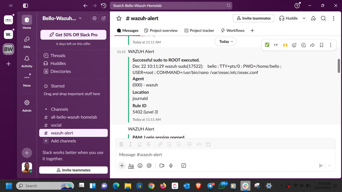Image resolution: width=342 pixels, height=192 pixels.
Task: Open Brave browser from the taskbar
Action: tap(198, 186)
